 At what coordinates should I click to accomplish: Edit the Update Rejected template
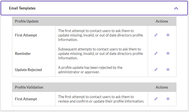coord(156,69)
